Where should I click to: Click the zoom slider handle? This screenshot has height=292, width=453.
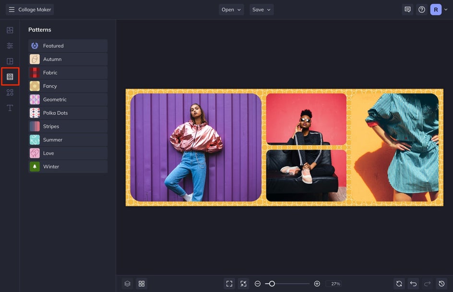click(272, 284)
